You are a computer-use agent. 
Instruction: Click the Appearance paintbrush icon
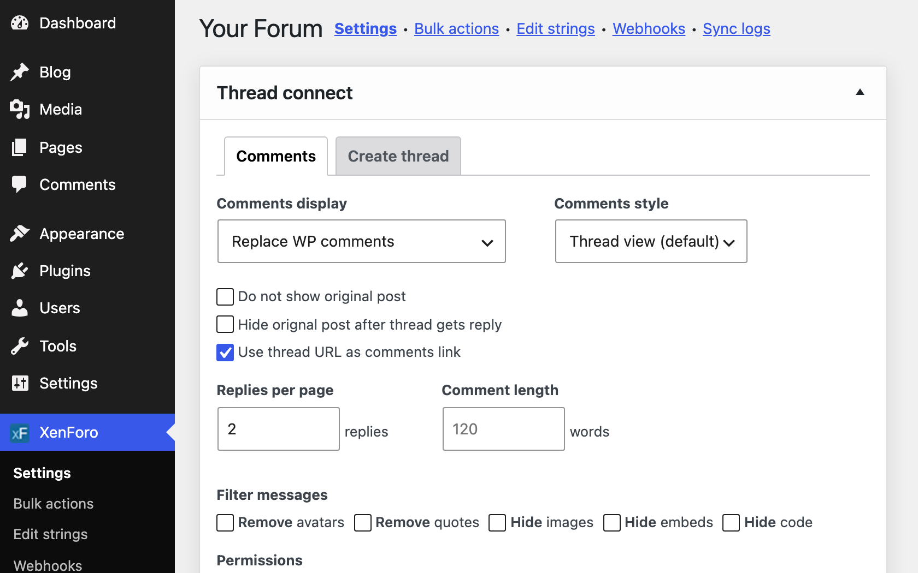coord(20,234)
